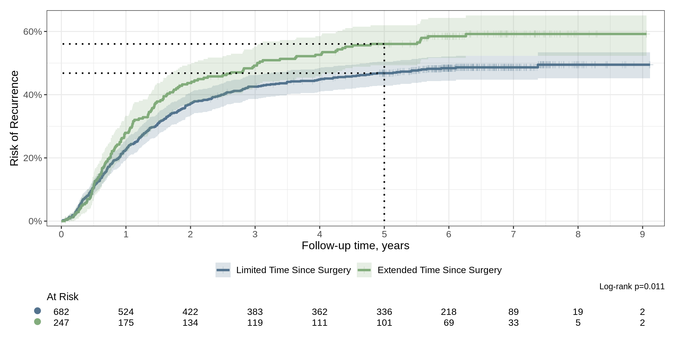The width and height of the screenshot is (675, 337).
Task: Select at-risk count 336 in blue row
Action: [384, 312]
